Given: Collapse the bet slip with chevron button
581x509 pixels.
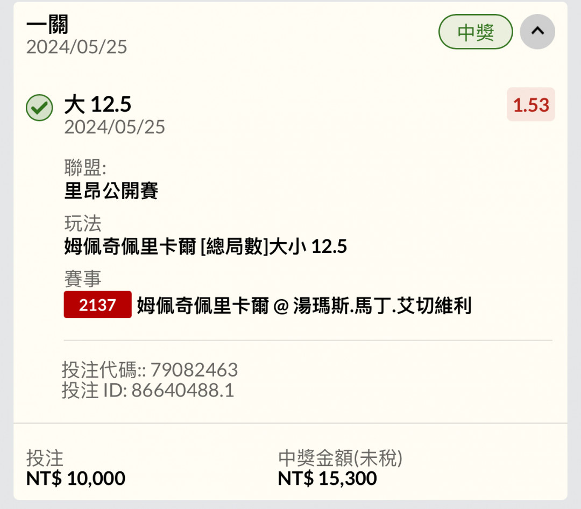Looking at the screenshot, I should [537, 32].
